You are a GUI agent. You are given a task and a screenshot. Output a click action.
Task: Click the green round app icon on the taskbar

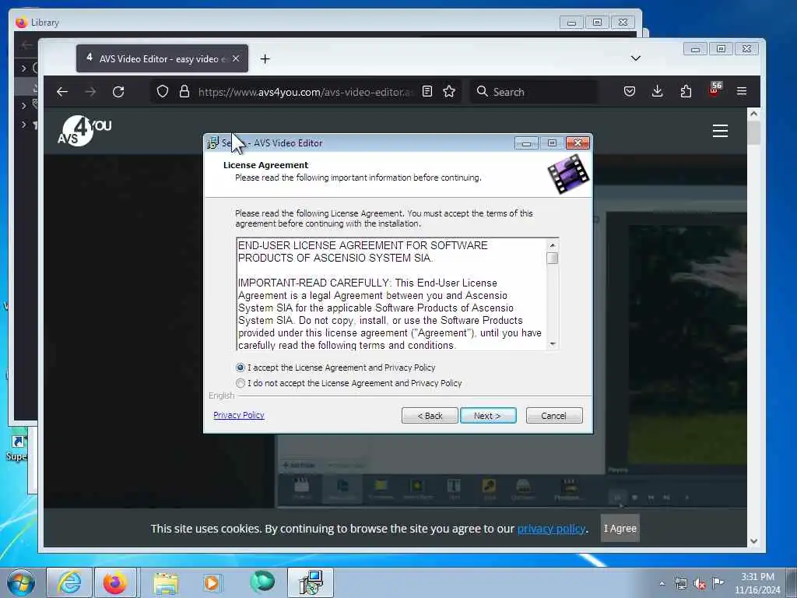[262, 582]
